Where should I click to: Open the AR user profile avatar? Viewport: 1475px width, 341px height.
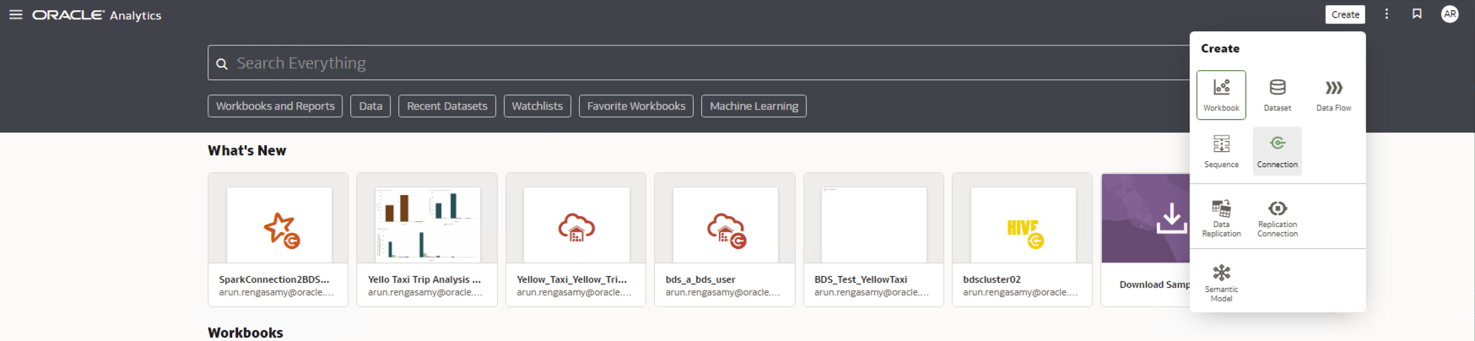[1450, 14]
